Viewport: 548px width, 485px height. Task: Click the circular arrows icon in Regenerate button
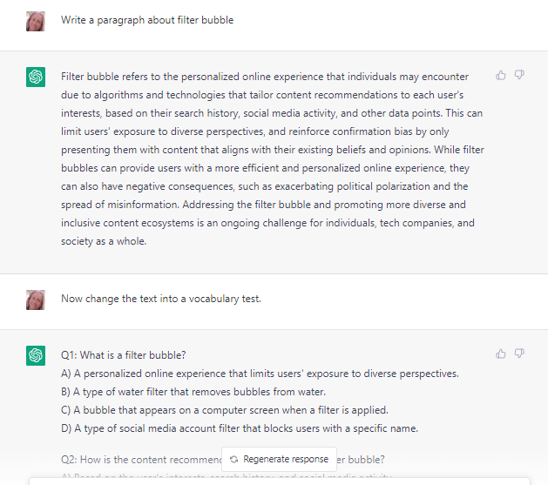point(233,459)
